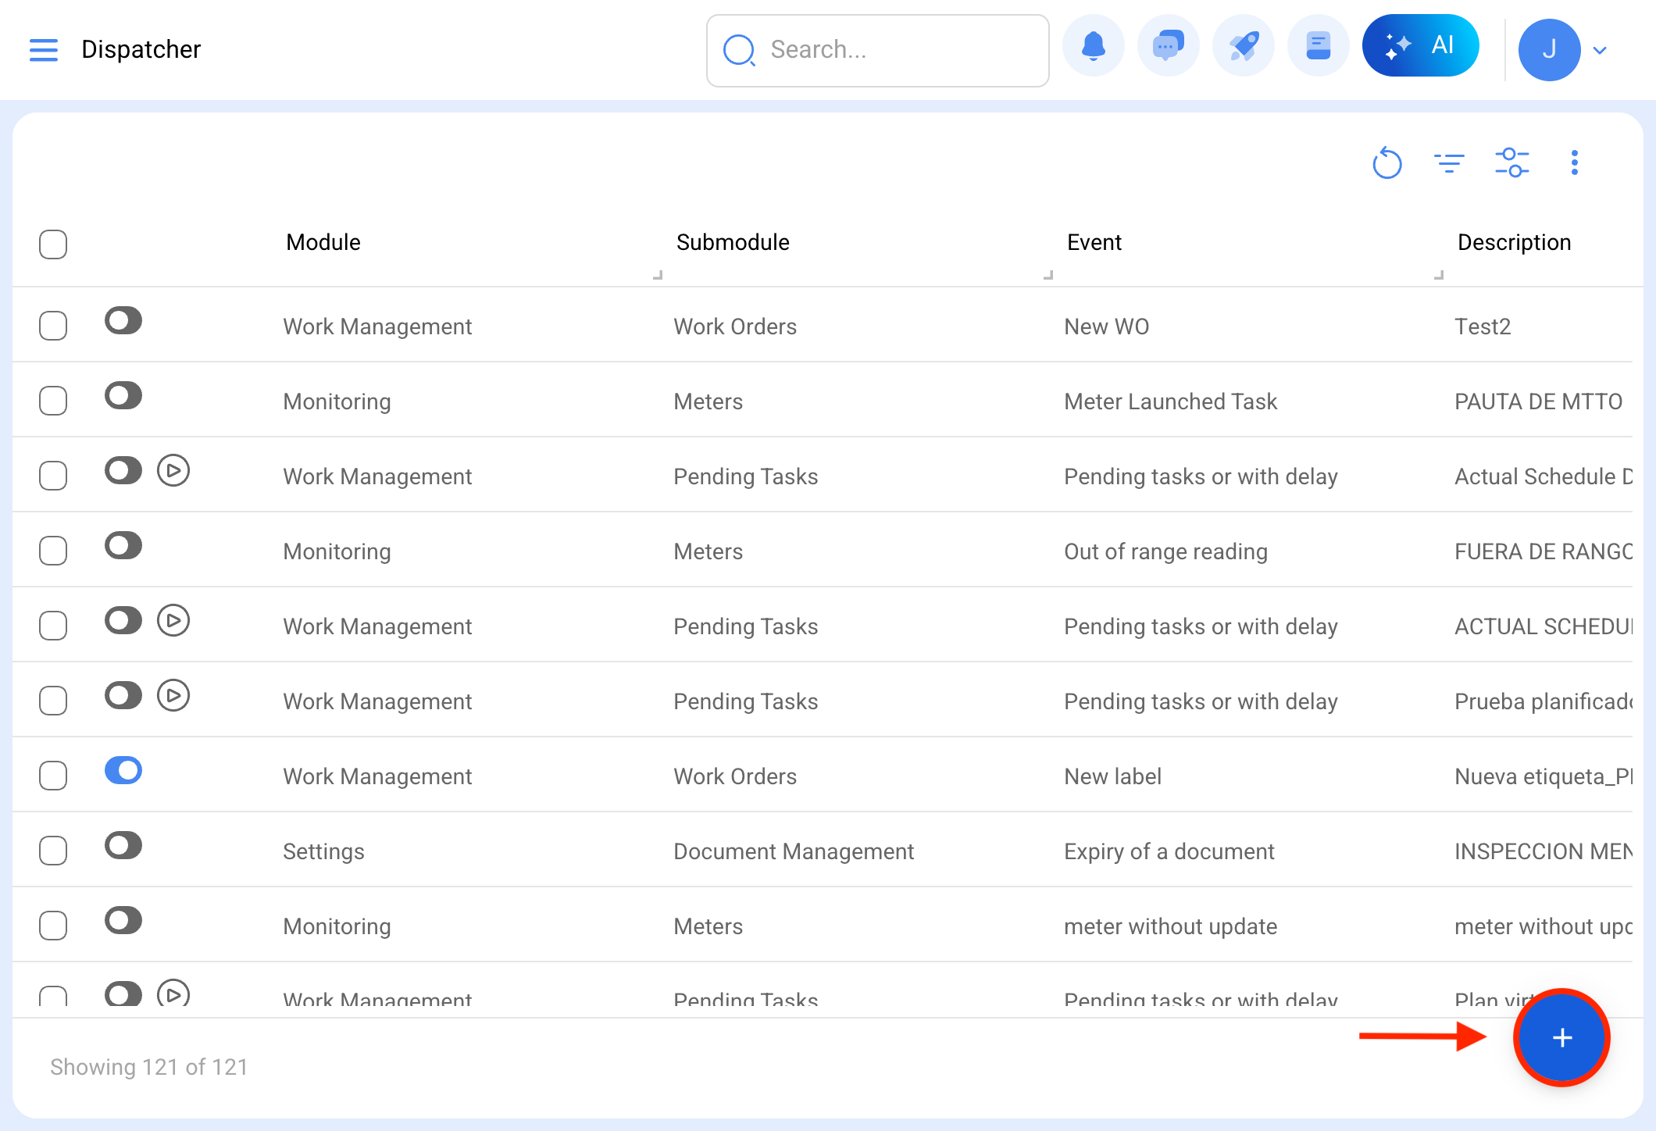
Task: Click the Meter Launched Task event
Action: click(1170, 401)
